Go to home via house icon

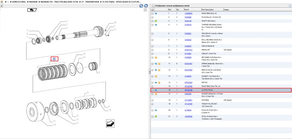2,2
